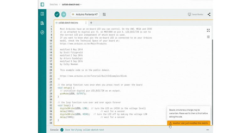This screenshot has width=251, height=133.
Task: Click 'by Scott Fitzgerald' comment line
Action: point(72,52)
